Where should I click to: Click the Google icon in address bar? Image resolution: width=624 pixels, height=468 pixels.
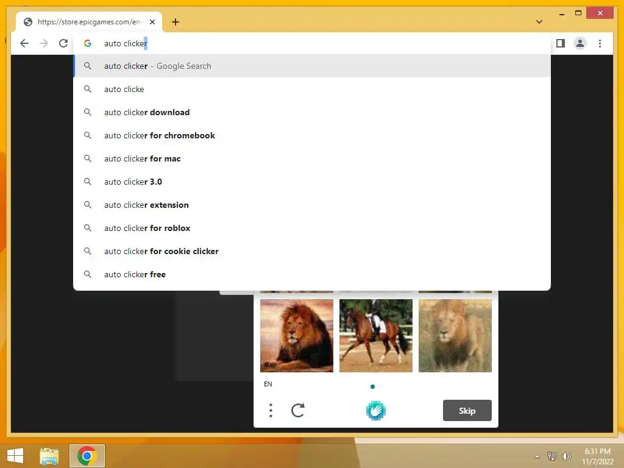pyautogui.click(x=88, y=43)
